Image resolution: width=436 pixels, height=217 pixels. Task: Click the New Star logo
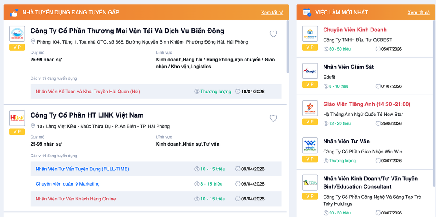(x=310, y=108)
